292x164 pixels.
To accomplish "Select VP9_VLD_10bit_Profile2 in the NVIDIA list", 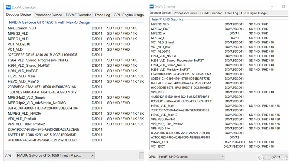I will (76, 124).
